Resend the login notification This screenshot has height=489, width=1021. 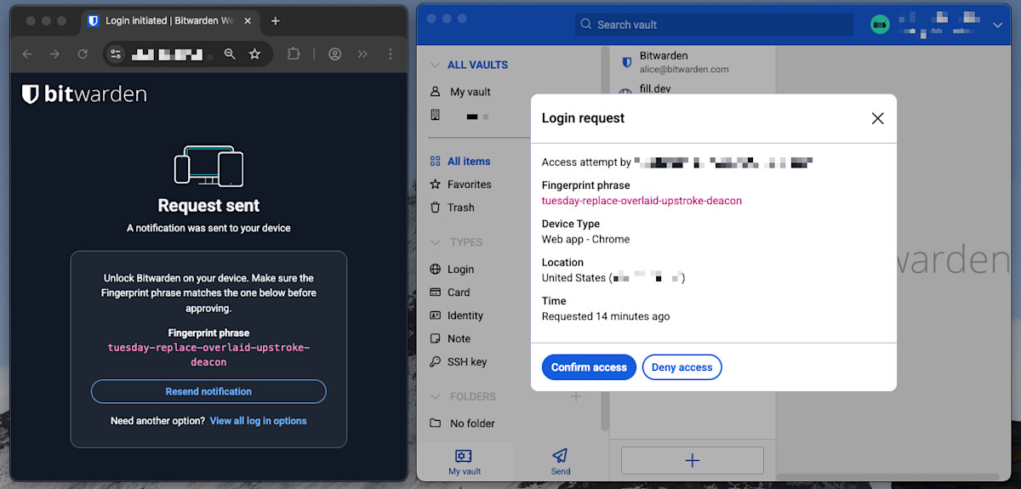pos(208,391)
